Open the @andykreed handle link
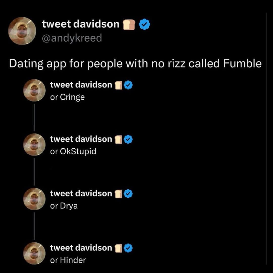Screen dimensions: 273x273 click(x=72, y=38)
